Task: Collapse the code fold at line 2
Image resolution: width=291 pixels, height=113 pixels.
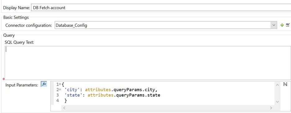Action: coord(60,90)
